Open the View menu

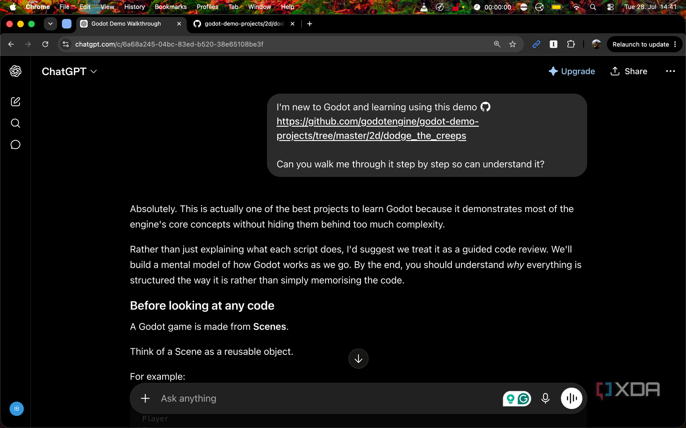pos(107,7)
